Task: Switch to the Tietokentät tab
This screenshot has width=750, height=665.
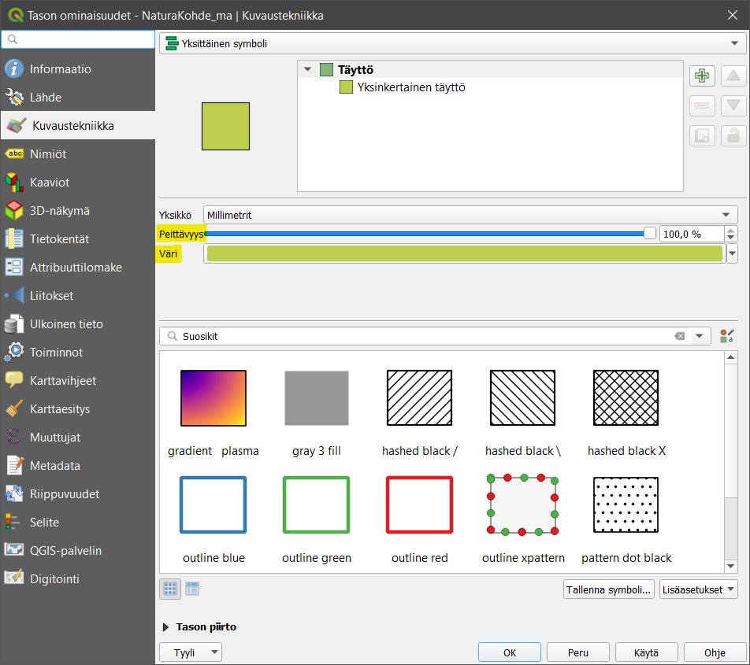Action: pos(59,239)
